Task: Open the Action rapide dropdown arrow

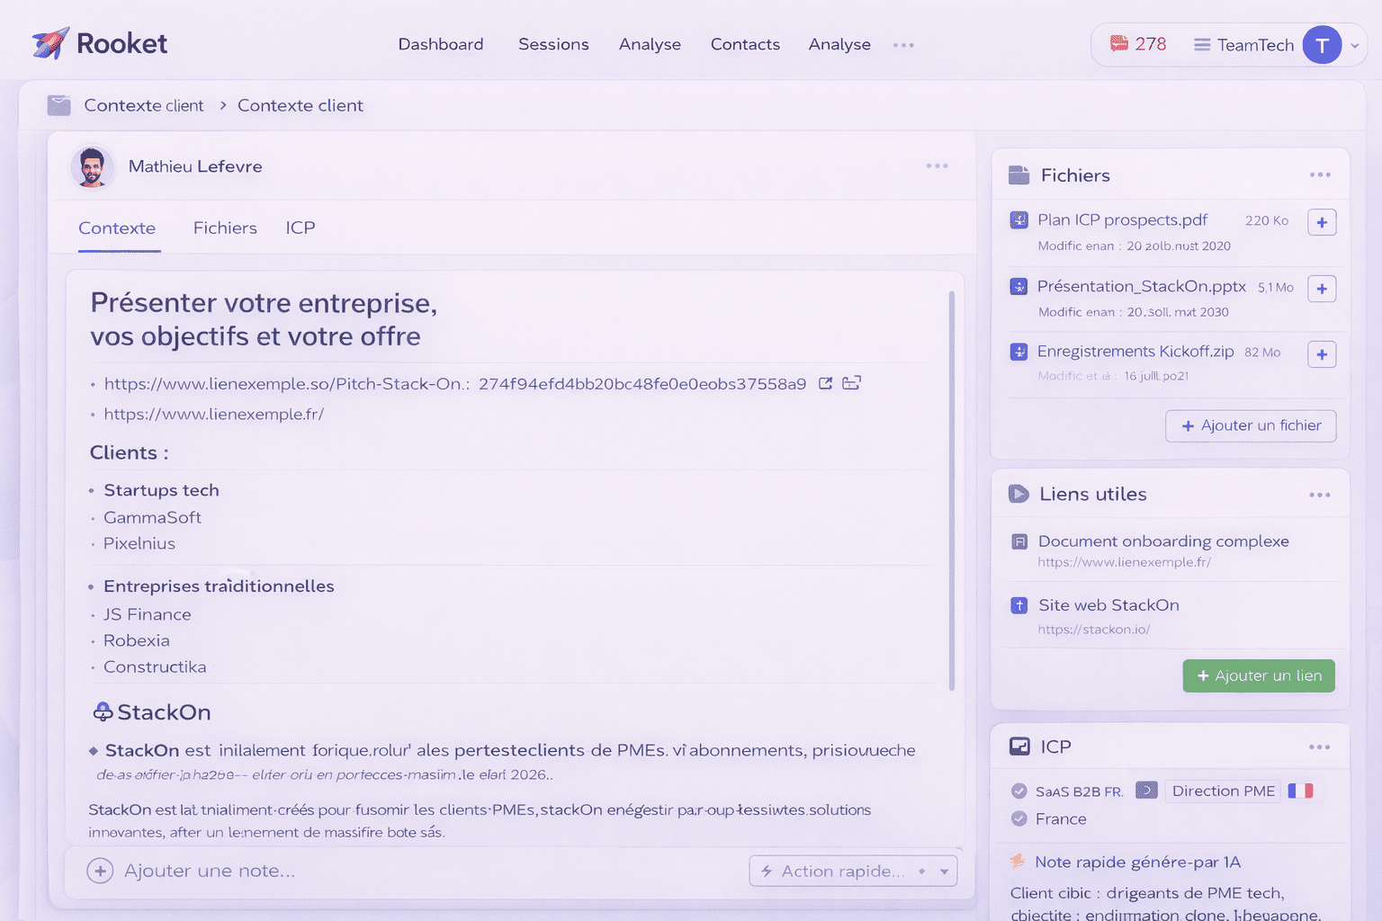Action: coord(944,871)
